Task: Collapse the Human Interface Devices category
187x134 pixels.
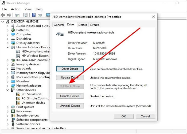Action: pos(8,47)
